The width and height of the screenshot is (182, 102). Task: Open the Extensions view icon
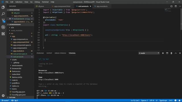(3, 34)
